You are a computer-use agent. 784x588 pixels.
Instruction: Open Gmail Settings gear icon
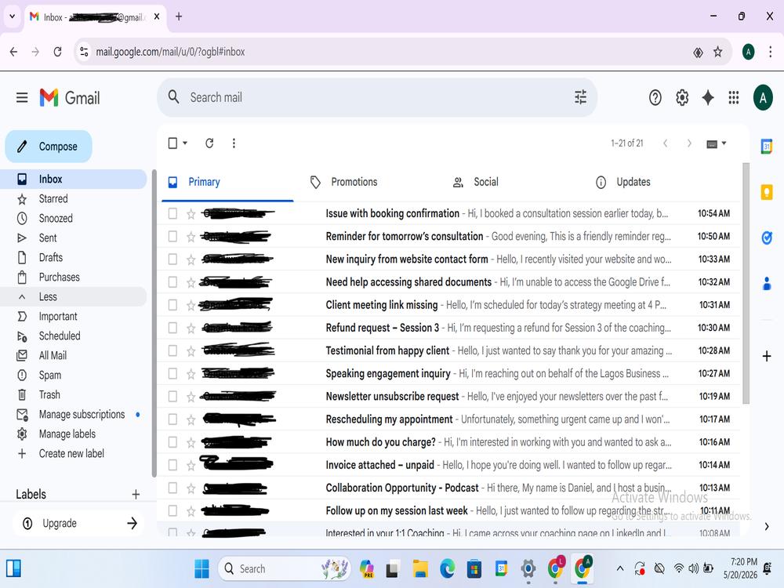point(682,97)
